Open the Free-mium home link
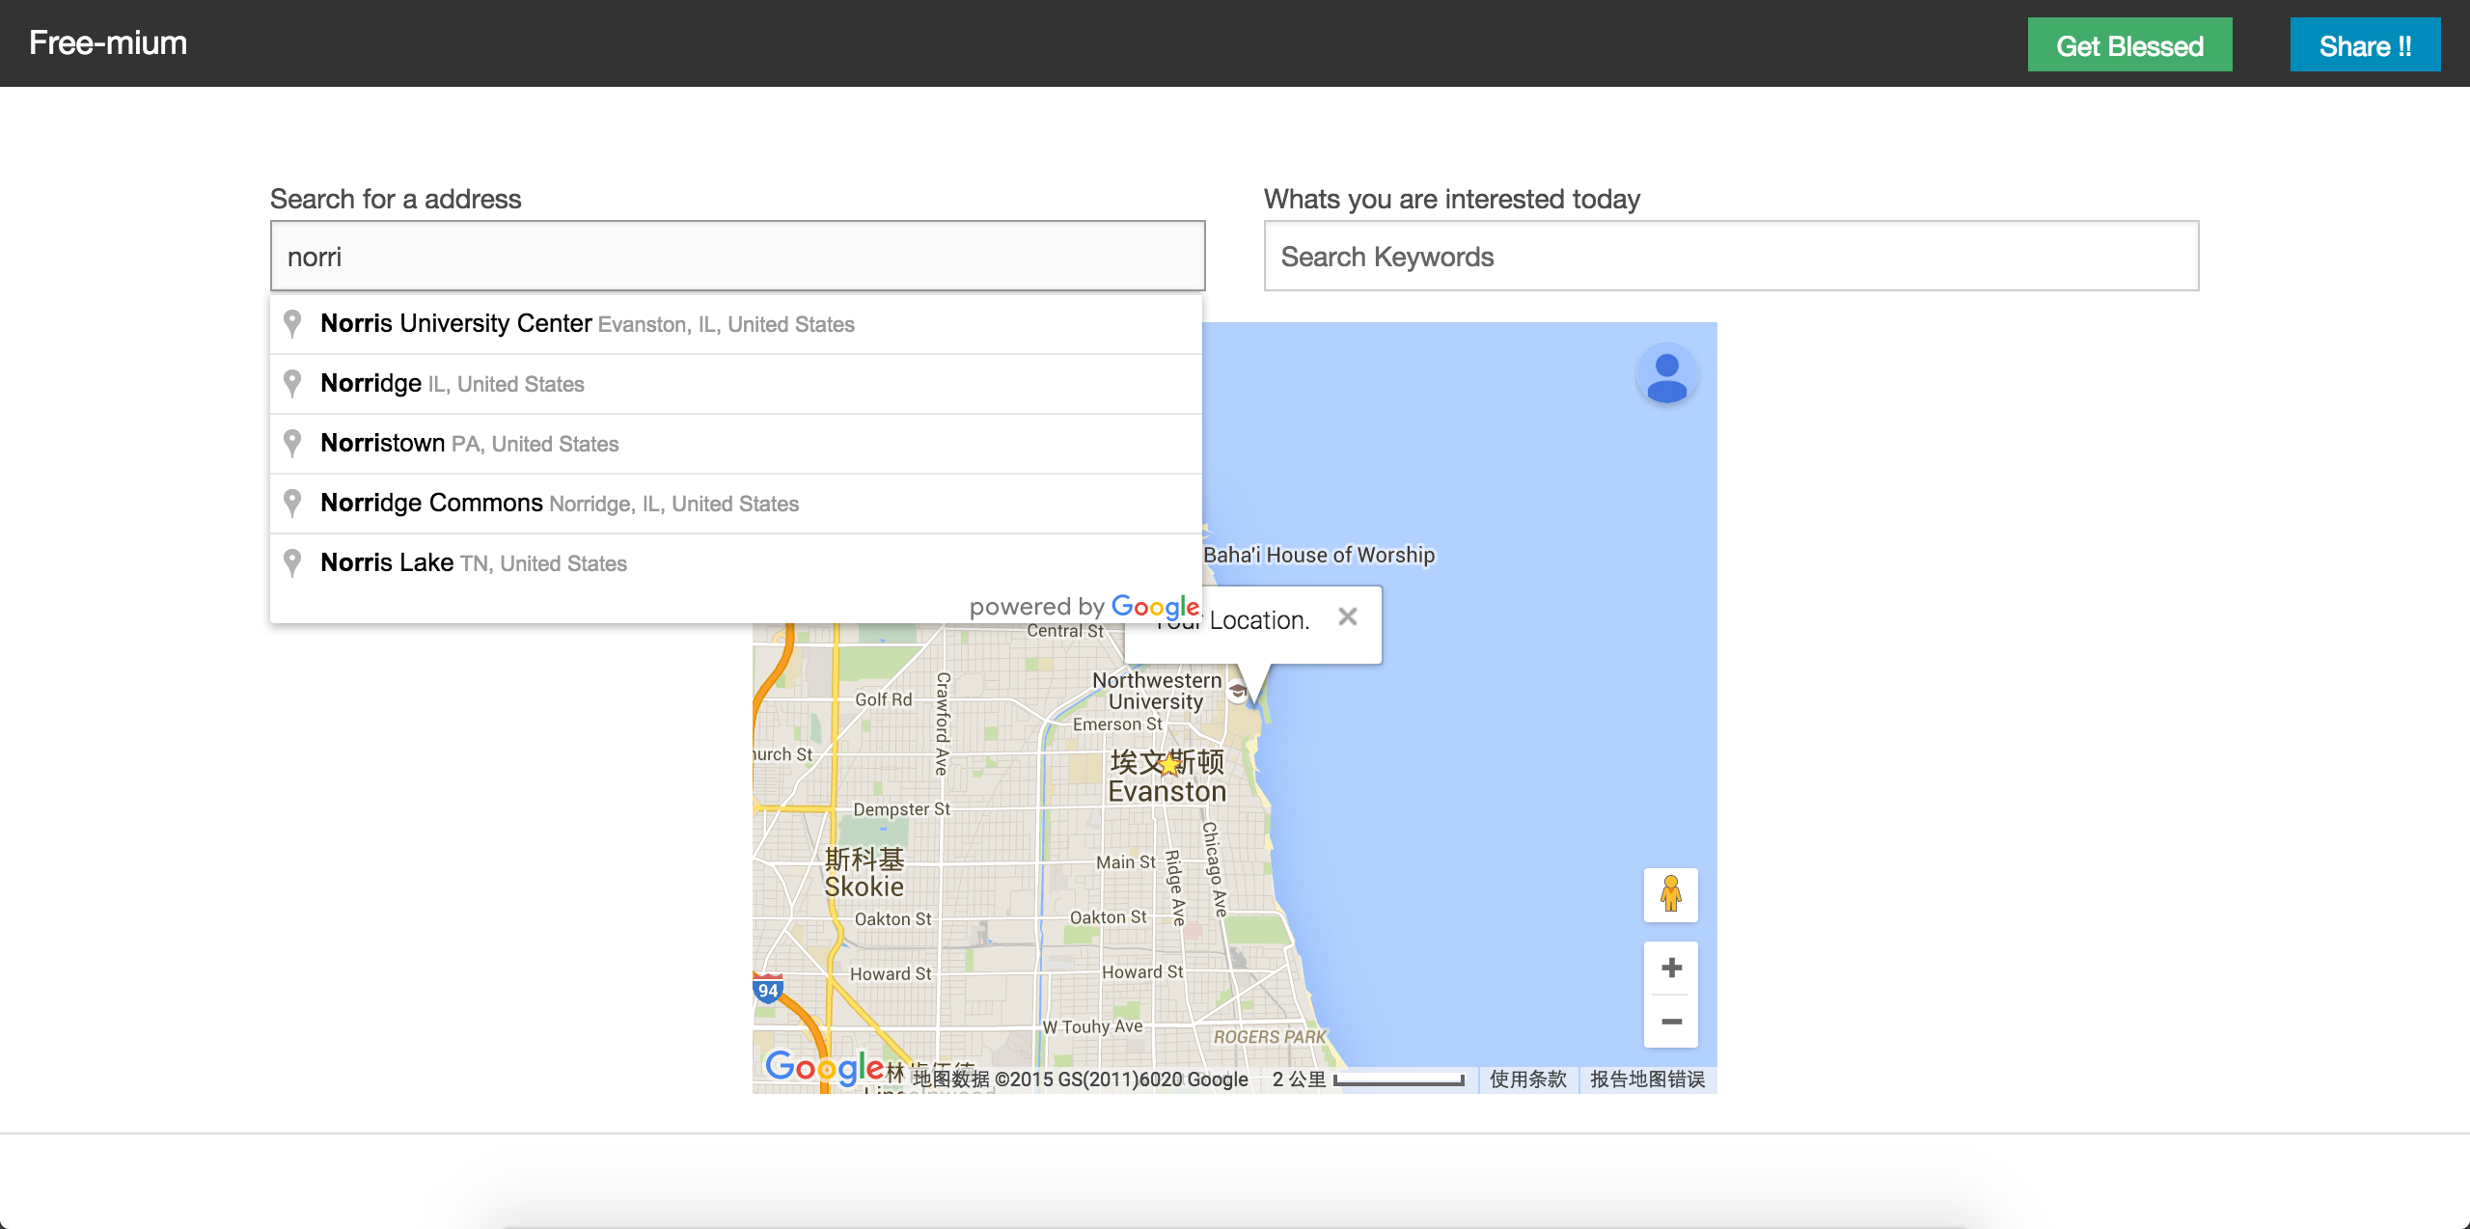This screenshot has height=1229, width=2470. click(x=108, y=43)
